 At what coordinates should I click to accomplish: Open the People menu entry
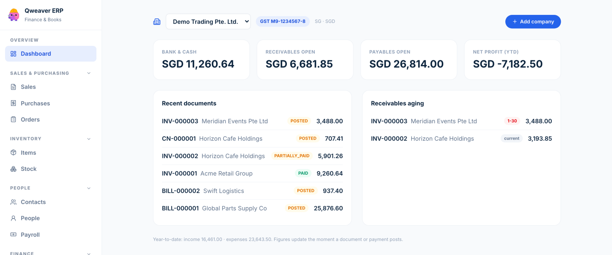click(50, 218)
